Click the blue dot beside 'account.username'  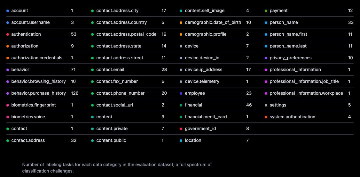coord(8,23)
